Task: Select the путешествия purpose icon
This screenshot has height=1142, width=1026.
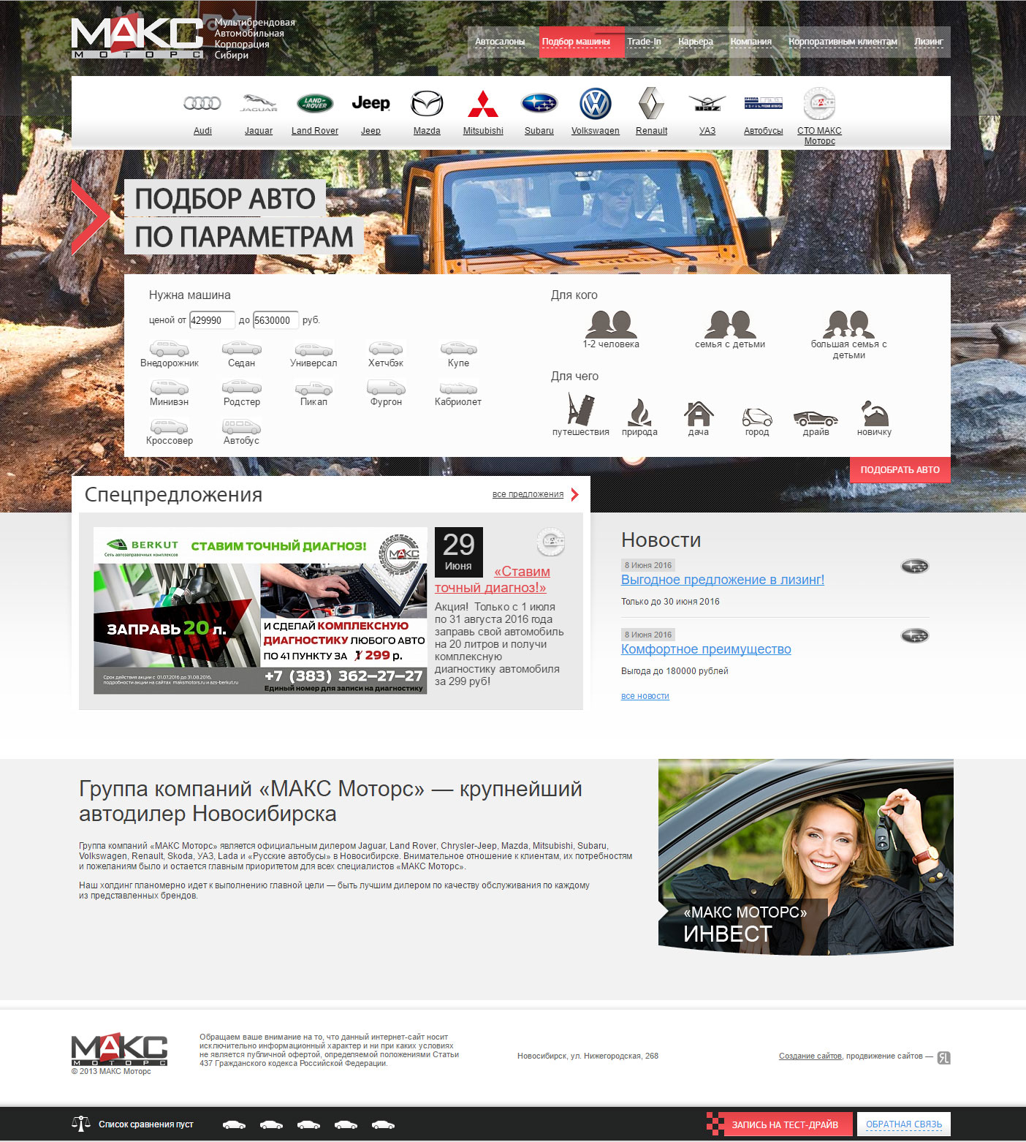Action: tap(581, 409)
